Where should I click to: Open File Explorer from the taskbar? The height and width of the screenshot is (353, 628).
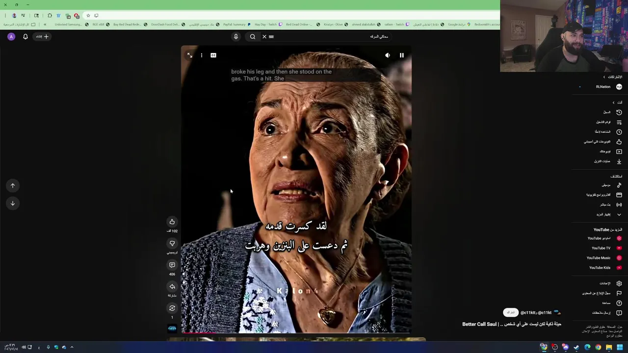609,347
